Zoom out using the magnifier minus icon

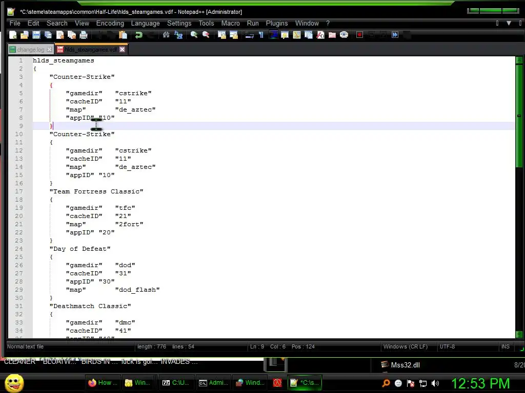tap(206, 35)
